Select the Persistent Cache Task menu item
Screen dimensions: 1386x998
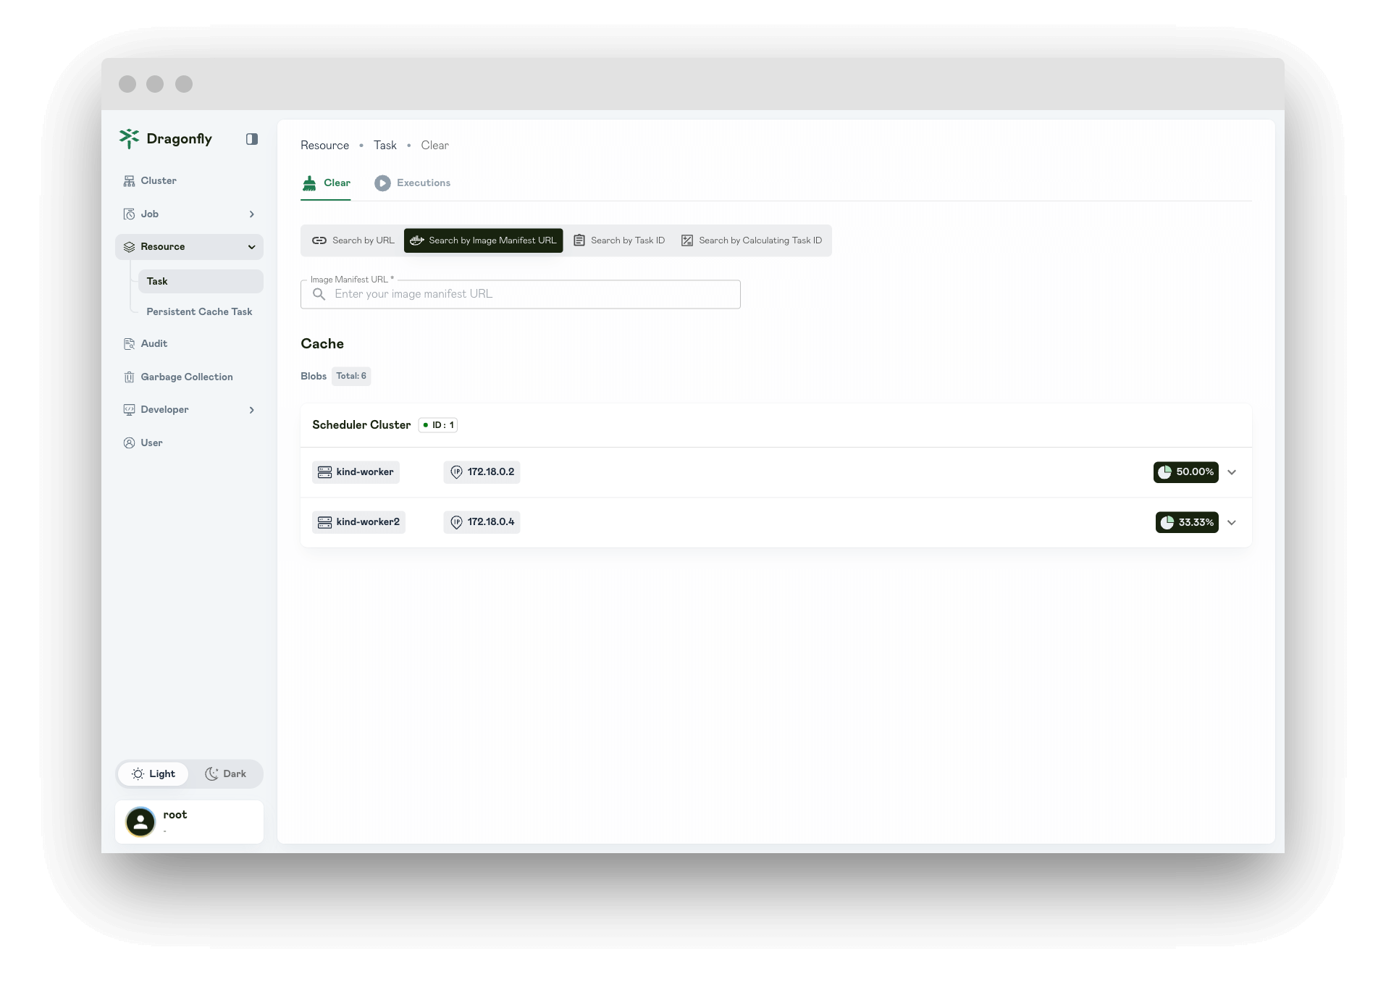tap(199, 311)
